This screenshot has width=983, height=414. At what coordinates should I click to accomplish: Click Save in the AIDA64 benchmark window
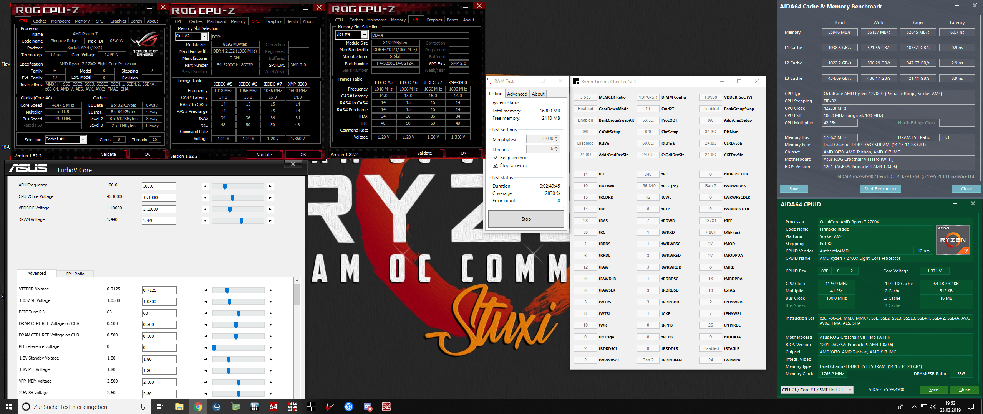pos(794,189)
